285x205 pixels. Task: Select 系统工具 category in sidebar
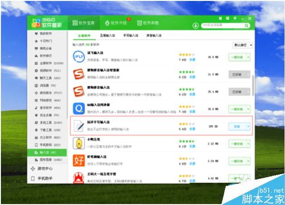48,123
